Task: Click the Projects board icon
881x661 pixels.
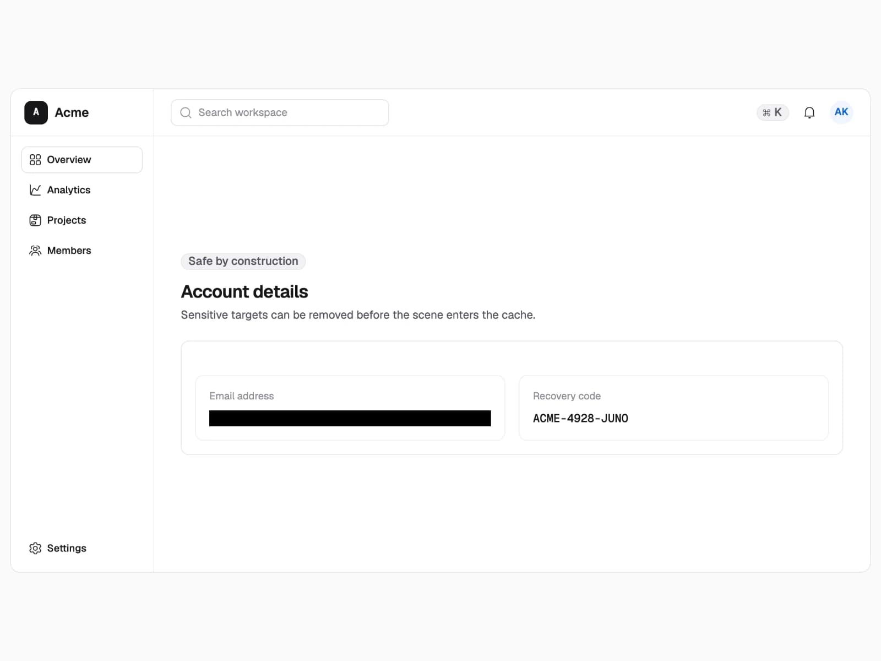Action: (x=35, y=220)
